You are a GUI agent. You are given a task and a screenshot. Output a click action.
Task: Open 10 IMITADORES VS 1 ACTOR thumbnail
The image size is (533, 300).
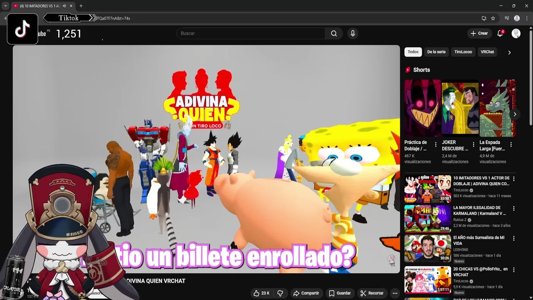pos(428,189)
